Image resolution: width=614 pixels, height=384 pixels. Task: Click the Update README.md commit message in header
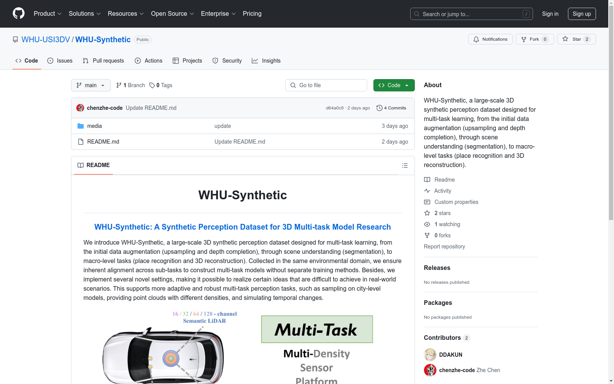[151, 108]
